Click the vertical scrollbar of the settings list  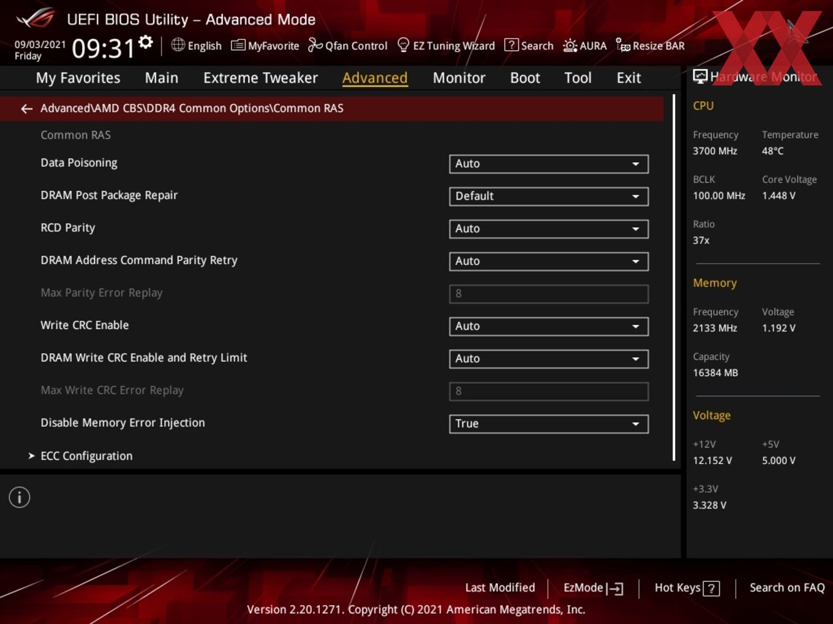pyautogui.click(x=674, y=277)
